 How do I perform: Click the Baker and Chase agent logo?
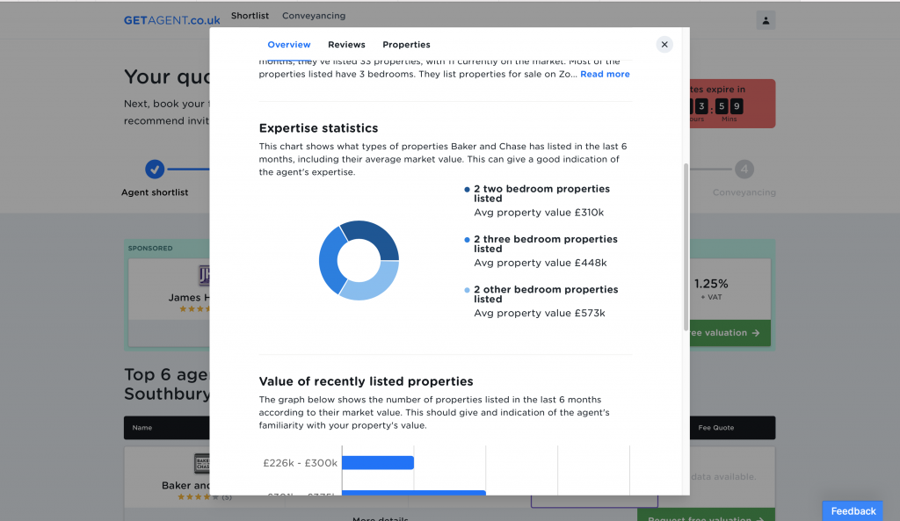click(201, 464)
